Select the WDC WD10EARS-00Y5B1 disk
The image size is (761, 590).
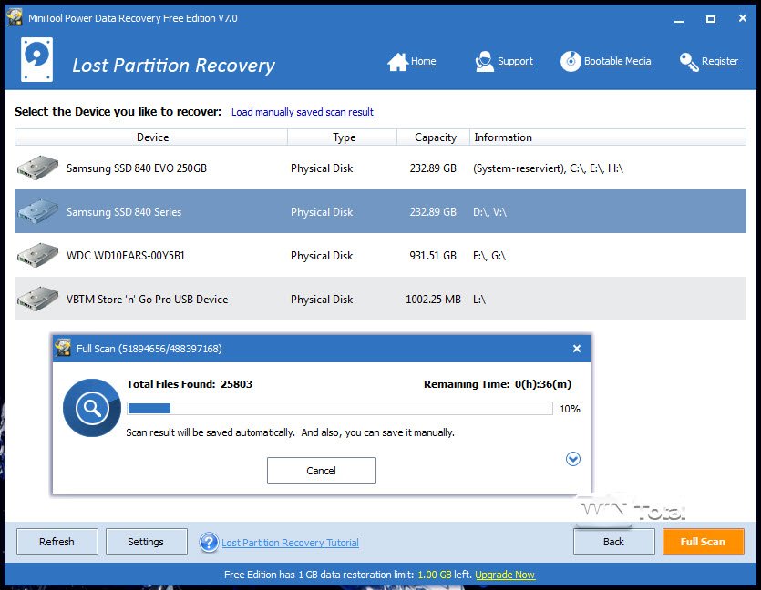381,255
